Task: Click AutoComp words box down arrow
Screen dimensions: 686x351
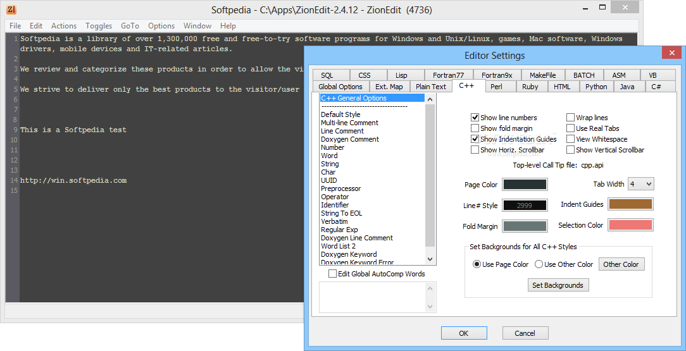Action: [x=430, y=307]
